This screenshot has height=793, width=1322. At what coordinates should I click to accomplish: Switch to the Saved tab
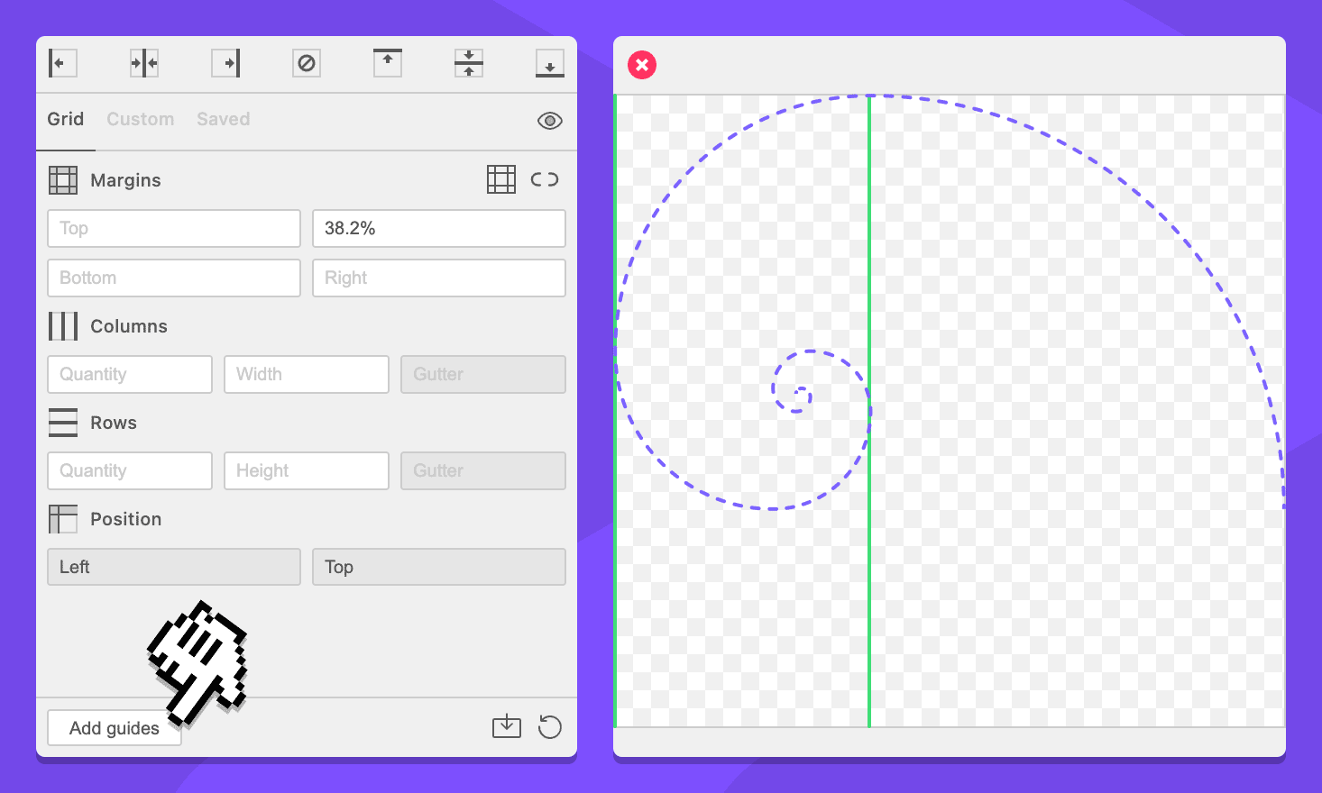tap(223, 119)
